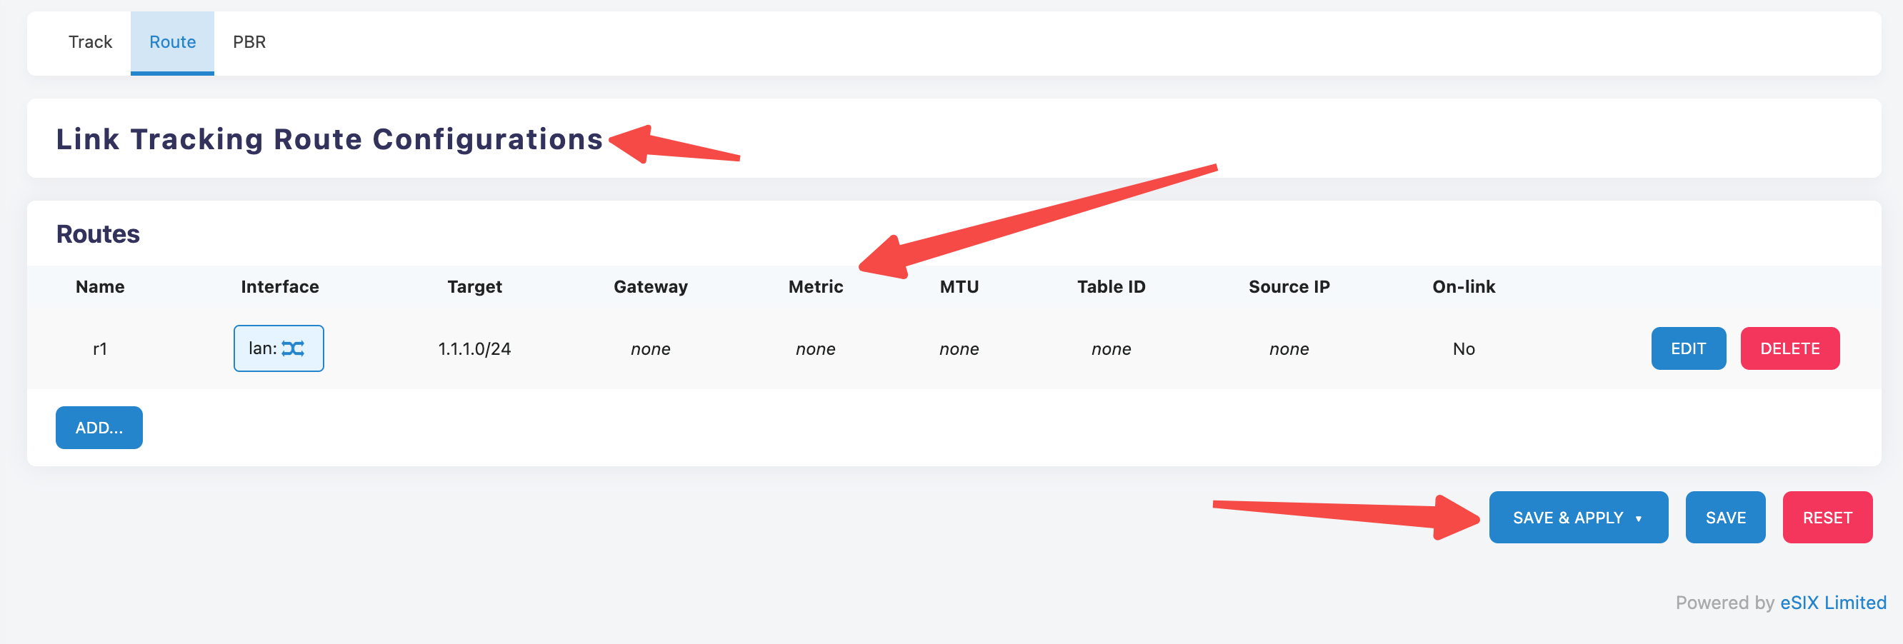Switch to the Track tab
Screen dimensions: 1903x644
(90, 42)
